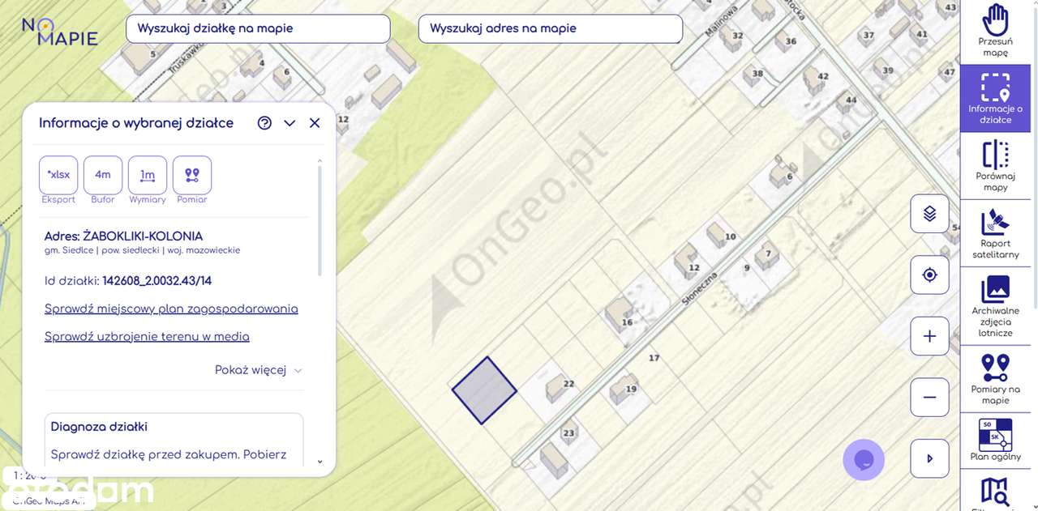Open help question mark in panel
Image resolution: width=1038 pixels, height=511 pixels.
click(264, 123)
